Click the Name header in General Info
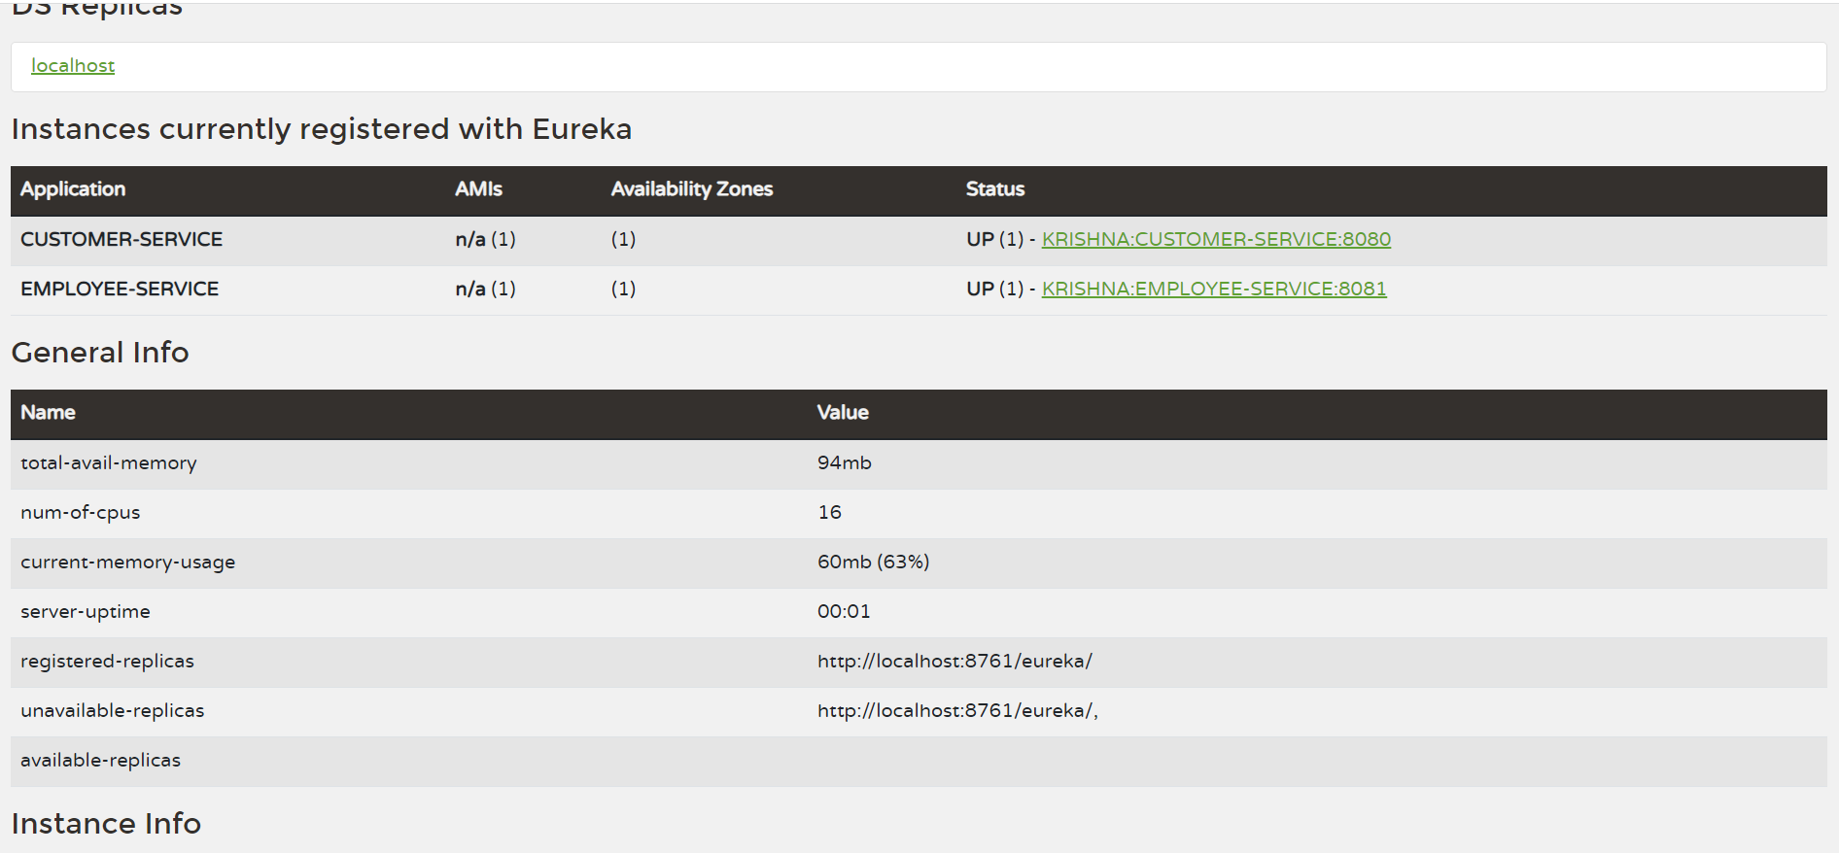Viewport: 1839px width, 853px height. tap(48, 413)
